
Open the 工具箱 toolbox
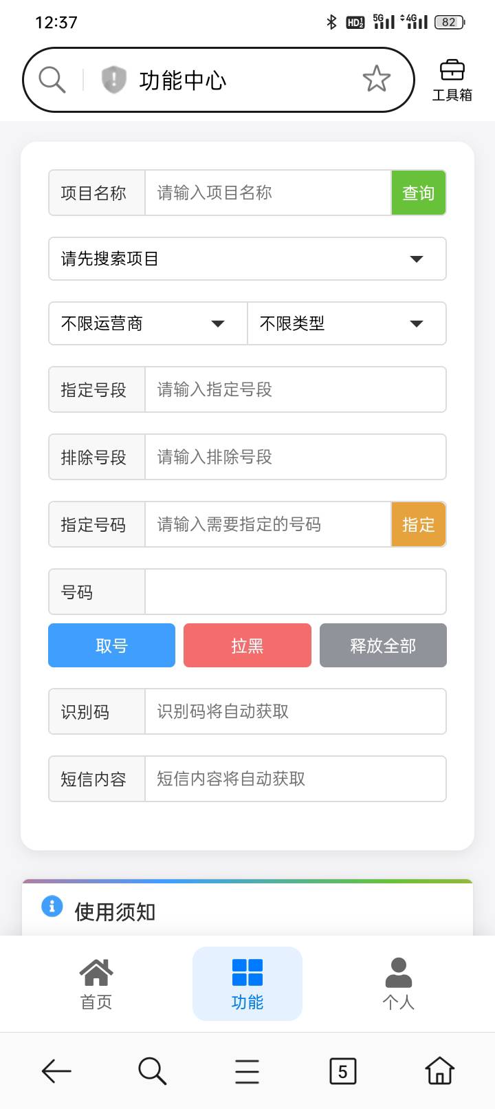(452, 80)
